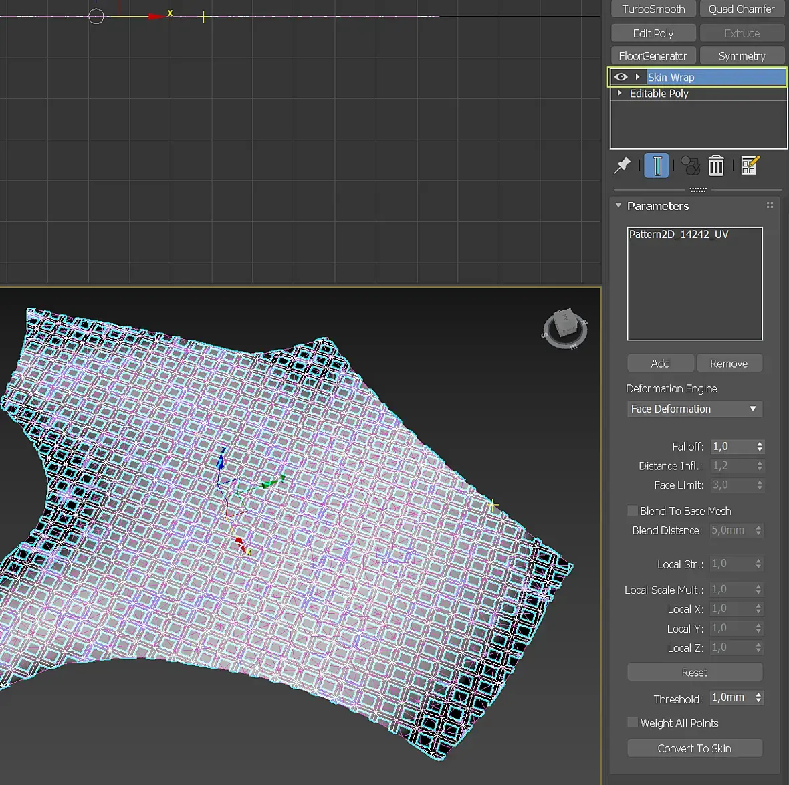
Task: Select Editable Poly in modifier stack
Action: 659,94
